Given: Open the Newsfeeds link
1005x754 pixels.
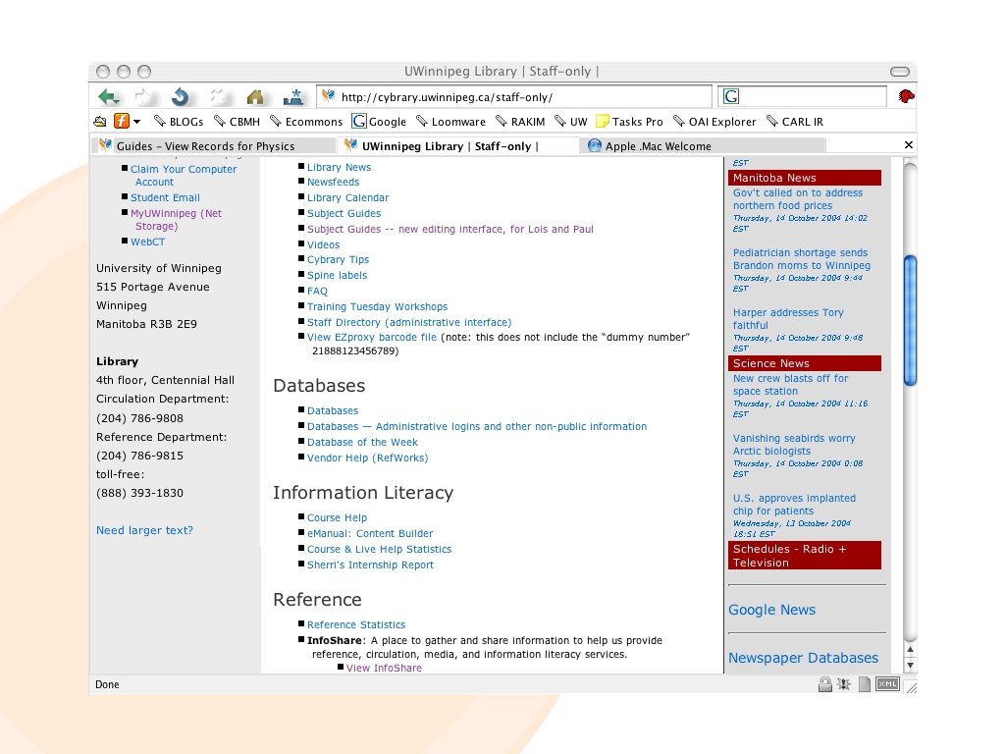Looking at the screenshot, I should point(333,182).
